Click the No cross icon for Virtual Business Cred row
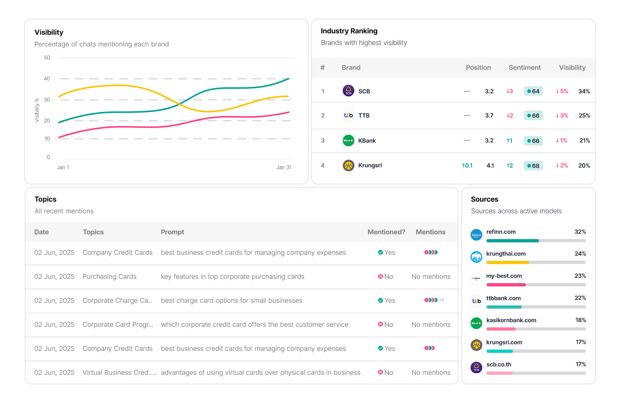The width and height of the screenshot is (620, 403). click(380, 372)
